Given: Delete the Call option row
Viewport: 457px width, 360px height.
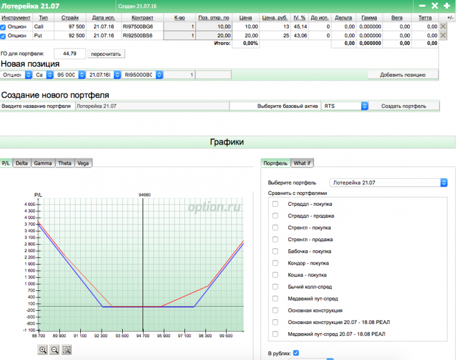Looking at the screenshot, I should 443,26.
